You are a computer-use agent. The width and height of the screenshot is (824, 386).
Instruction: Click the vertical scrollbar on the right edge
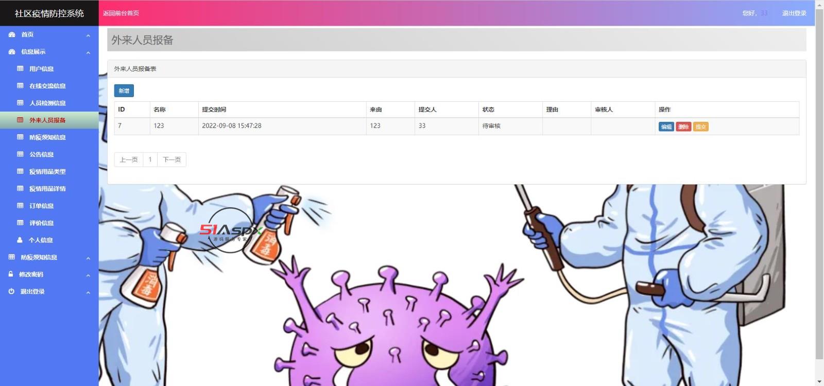(819, 183)
